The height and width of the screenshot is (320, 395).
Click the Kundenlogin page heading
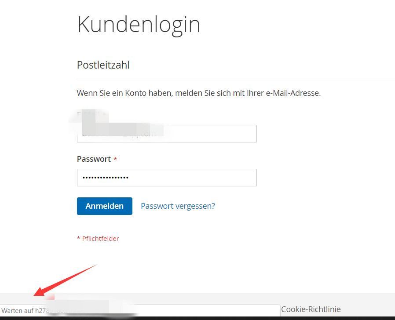[x=139, y=24]
